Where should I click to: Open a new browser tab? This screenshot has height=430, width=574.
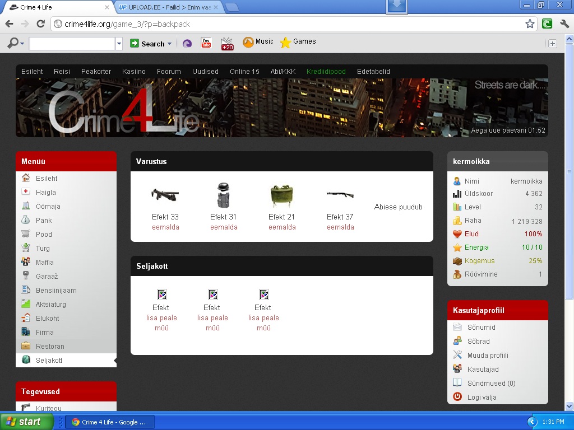tap(232, 7)
